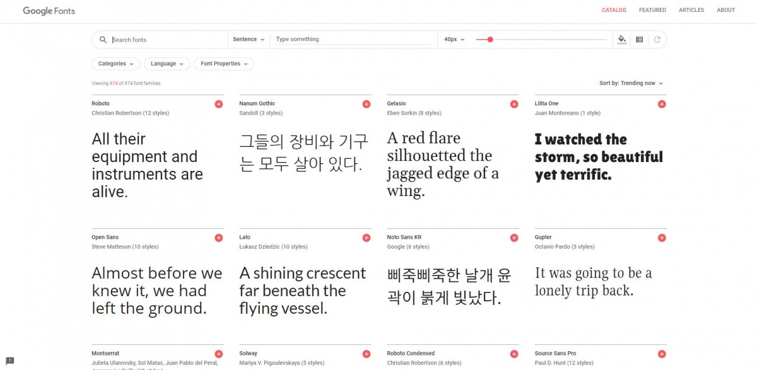Click the plus icon for Lato
The height and width of the screenshot is (370, 757).
click(x=367, y=238)
